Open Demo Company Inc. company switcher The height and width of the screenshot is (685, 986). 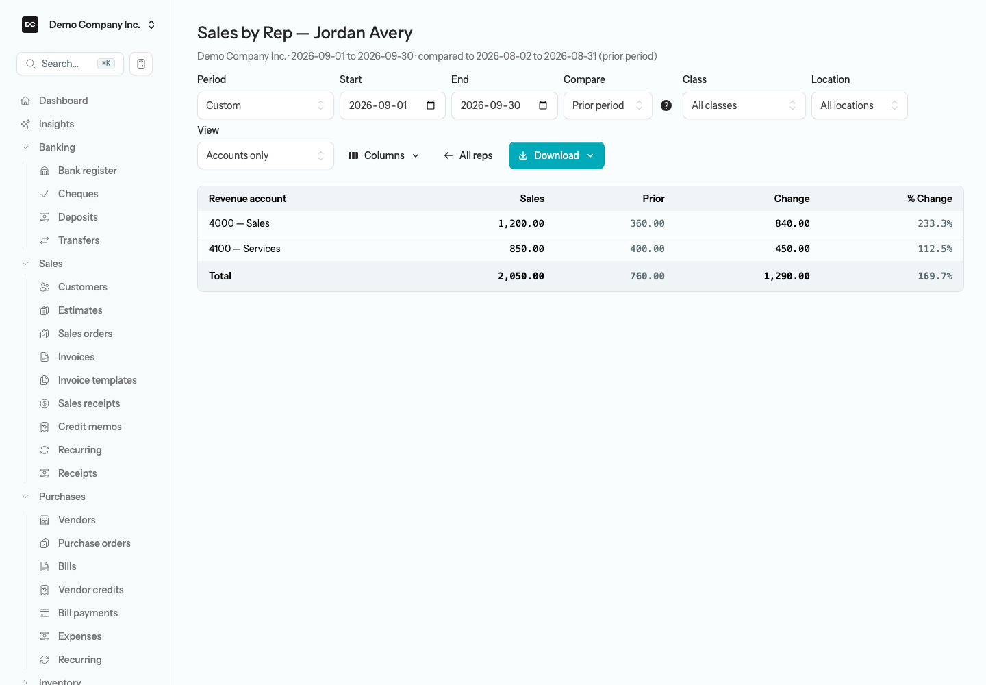click(x=89, y=25)
